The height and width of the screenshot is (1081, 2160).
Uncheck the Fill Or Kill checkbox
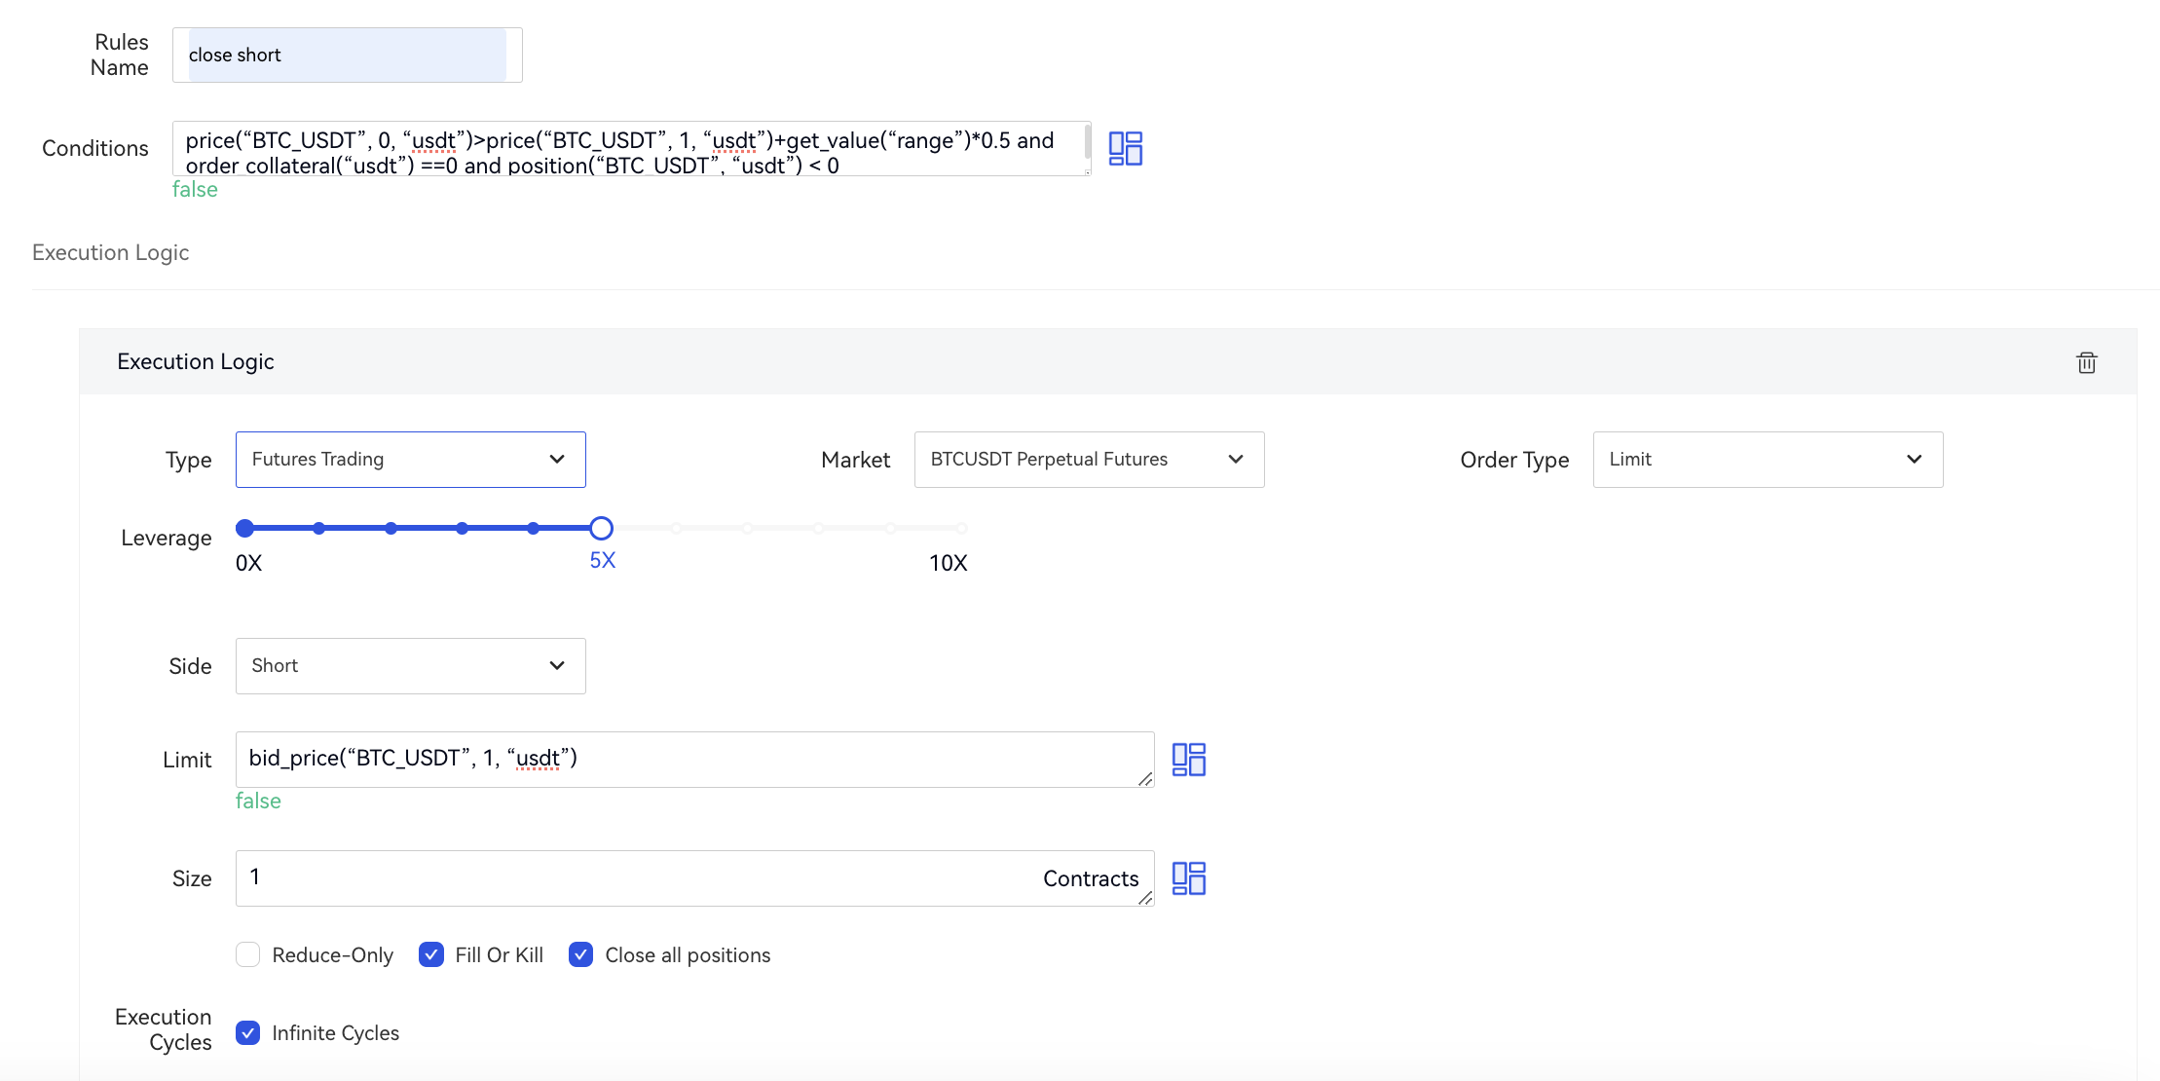(431, 954)
